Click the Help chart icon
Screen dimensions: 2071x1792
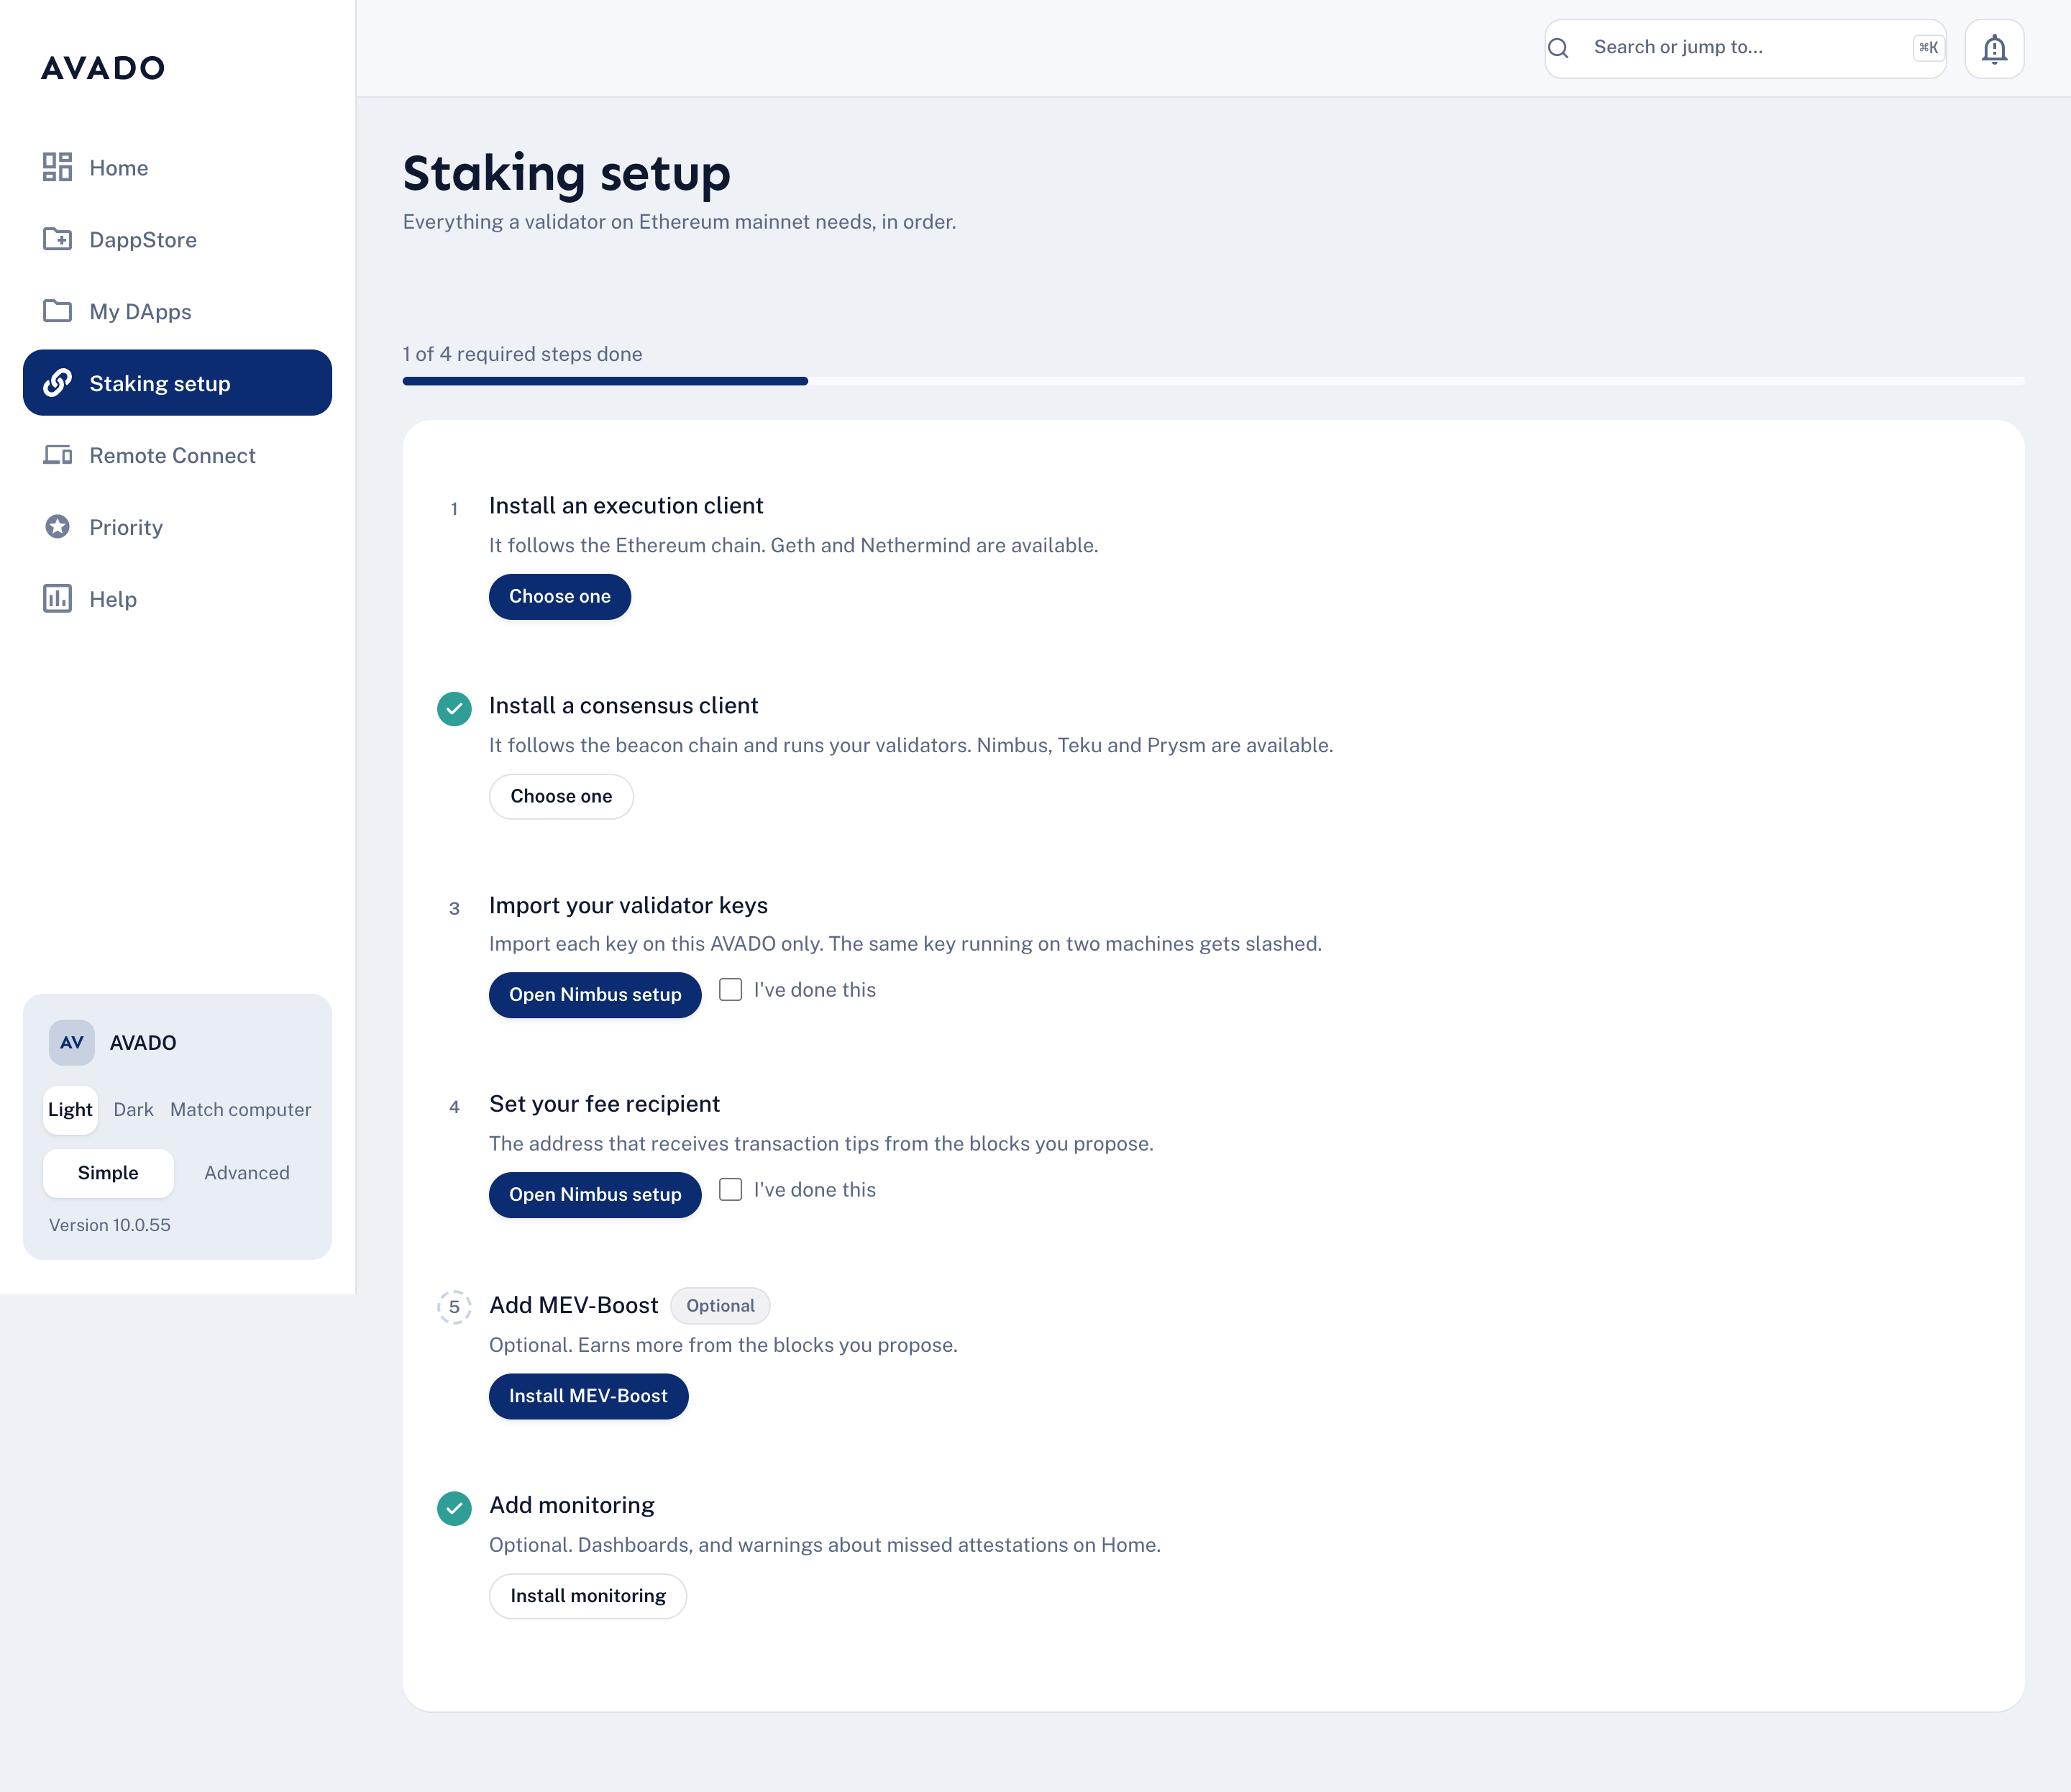click(x=57, y=599)
